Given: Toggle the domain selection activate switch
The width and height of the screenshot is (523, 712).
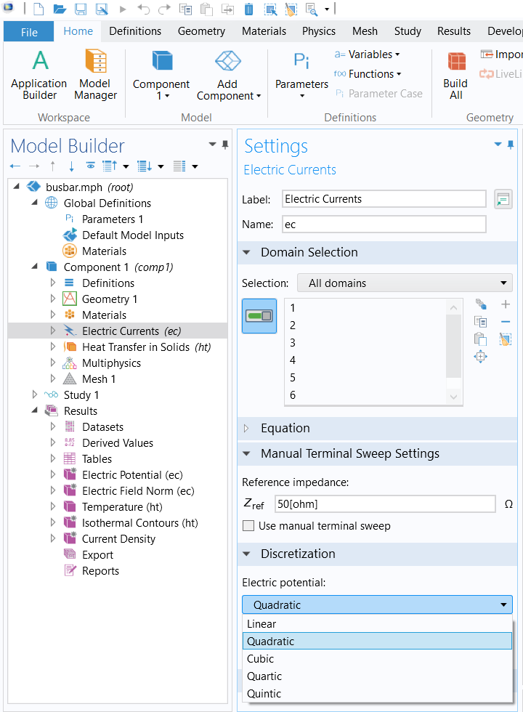Looking at the screenshot, I should point(259,316).
